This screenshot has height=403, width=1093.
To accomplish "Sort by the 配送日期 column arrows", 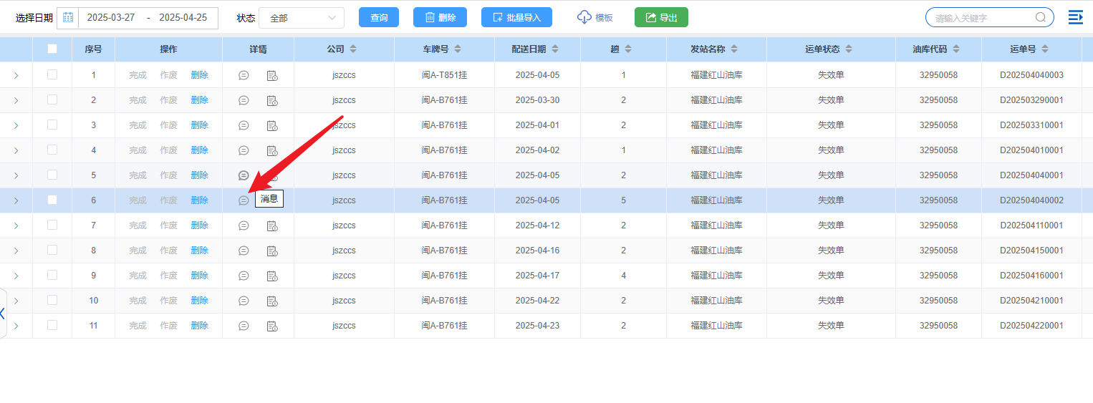I will tap(555, 49).
